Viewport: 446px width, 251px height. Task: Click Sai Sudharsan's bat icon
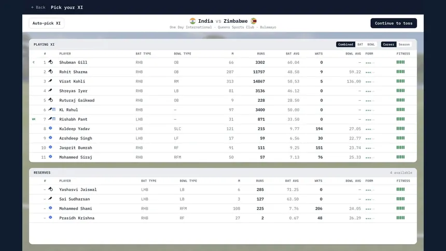pyautogui.click(x=50, y=198)
